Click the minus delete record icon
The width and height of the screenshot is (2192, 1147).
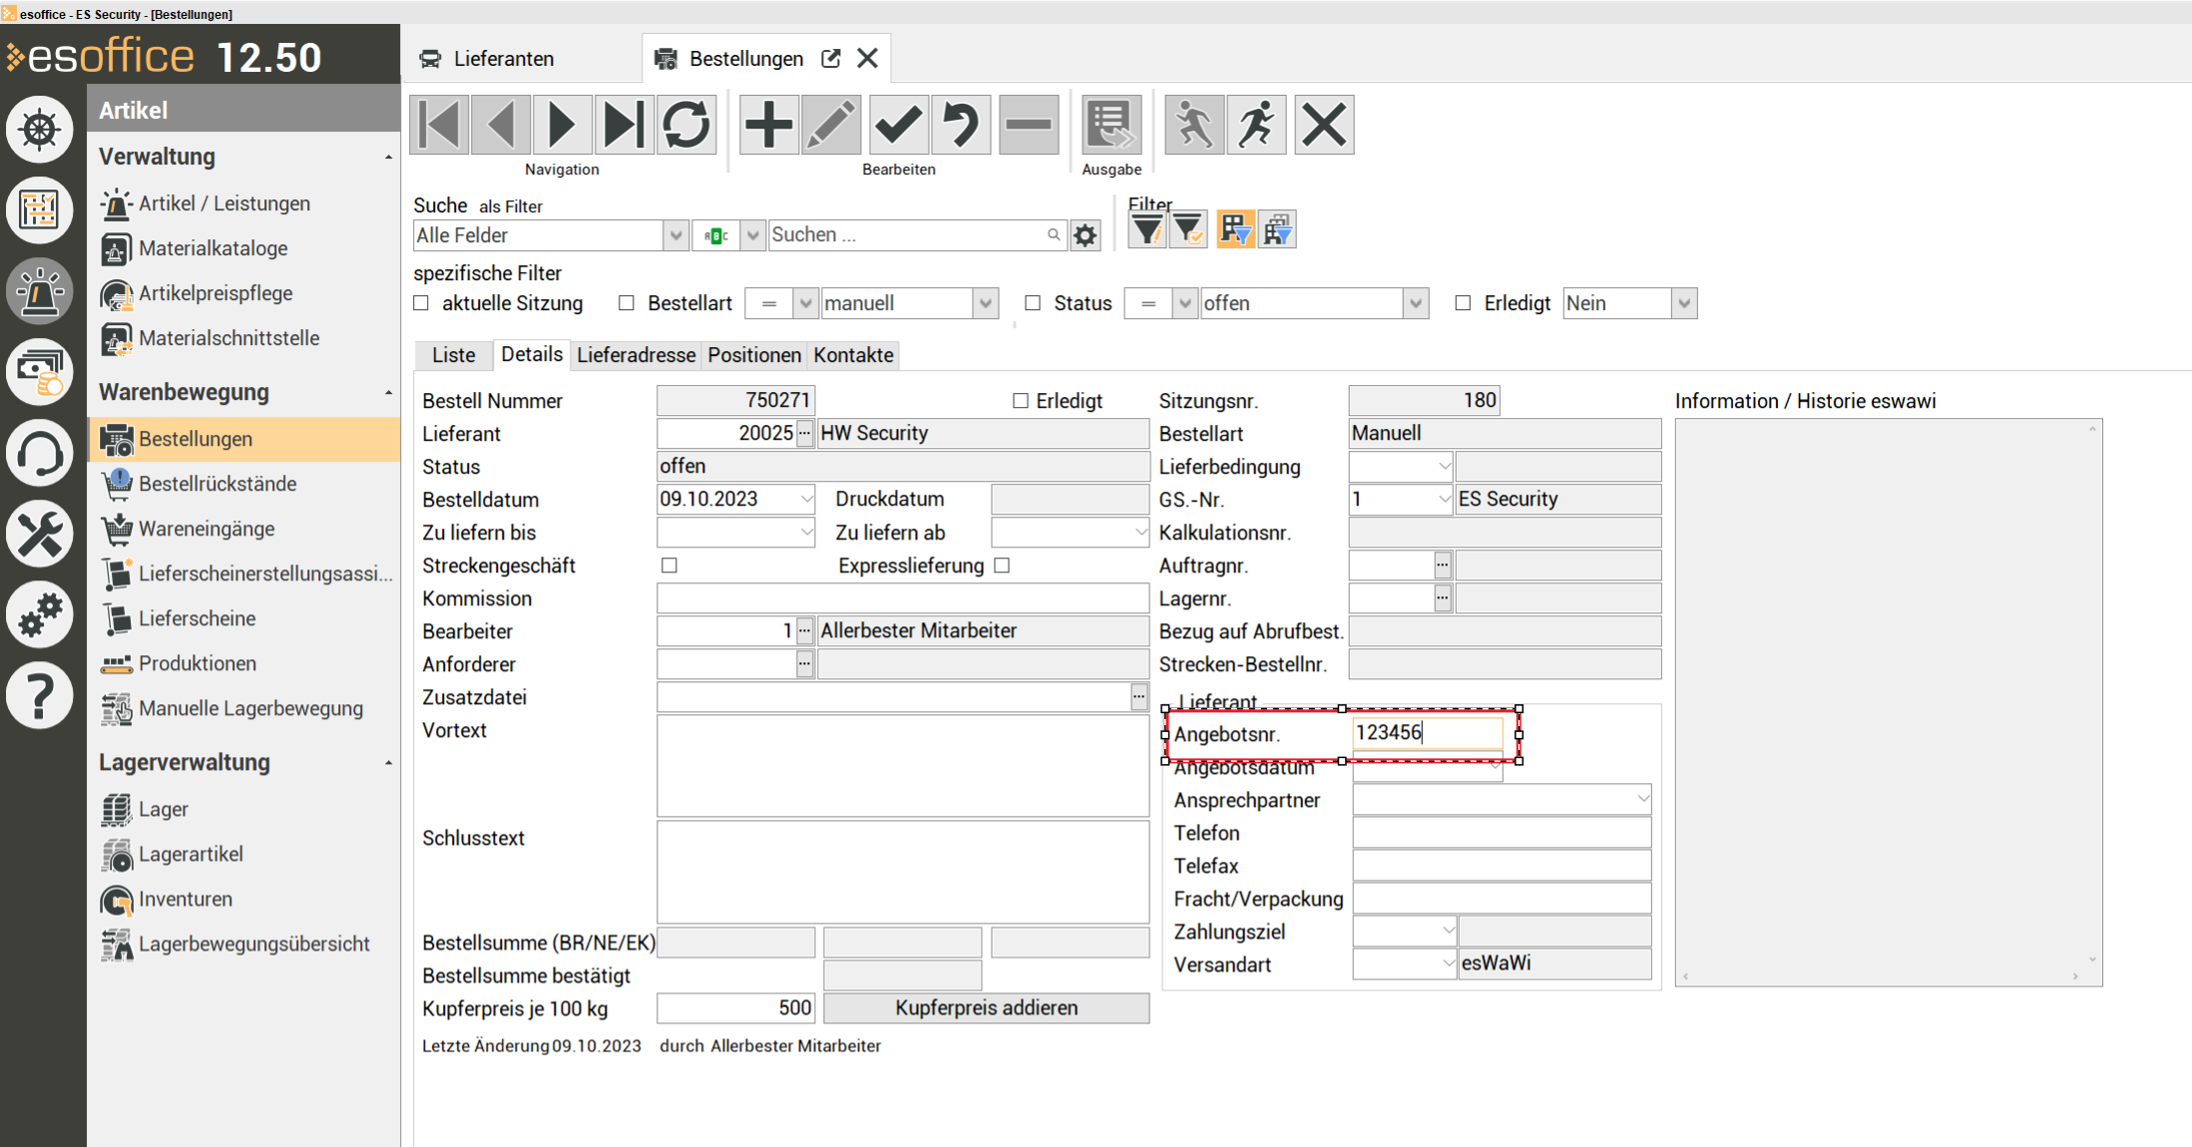pyautogui.click(x=1028, y=125)
